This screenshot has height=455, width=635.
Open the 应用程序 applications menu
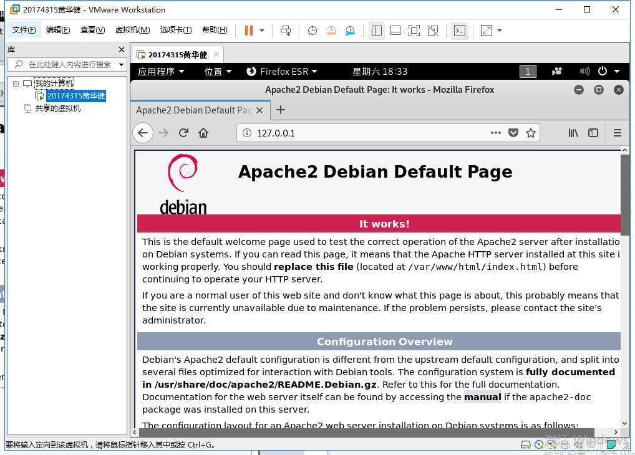coord(161,72)
